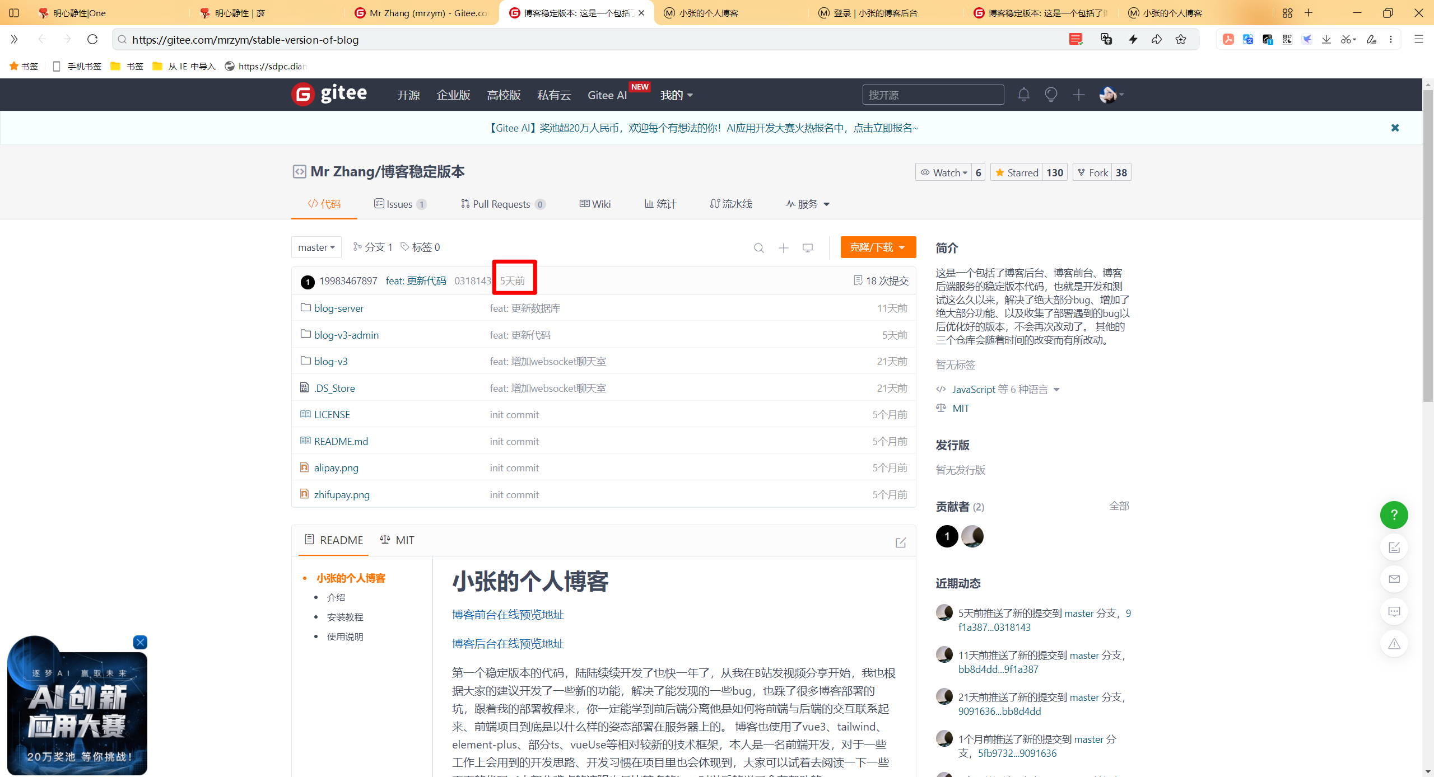Expand the 克隆/下载 dropdown button
The width and height of the screenshot is (1434, 777).
[878, 247]
